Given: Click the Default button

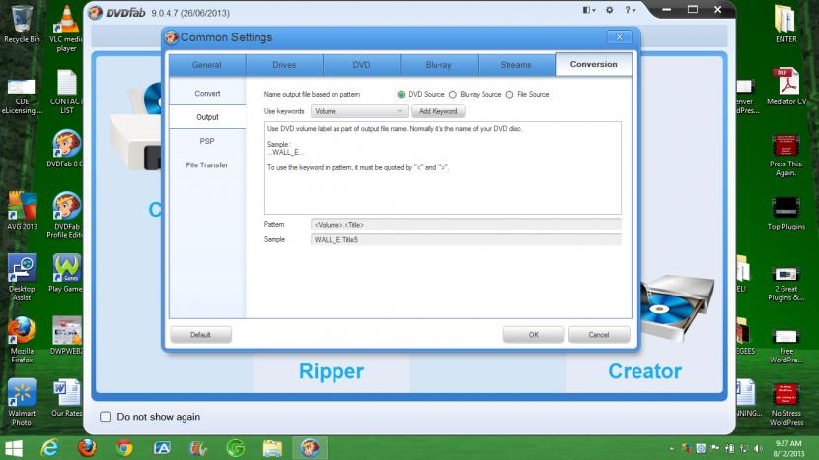Looking at the screenshot, I should coord(200,335).
